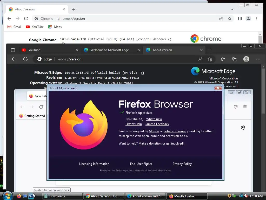Image resolution: width=266 pixels, height=200 pixels.
Task: Follow the Mozilla link in the dialog
Action: click(x=154, y=131)
